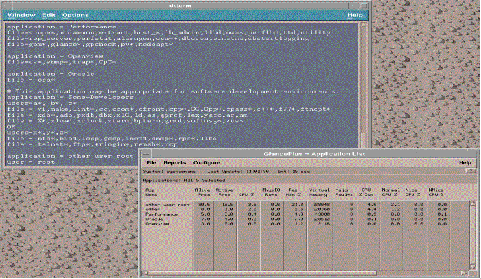Image resolution: width=481 pixels, height=279 pixels.
Task: Open the dtterm Options menu
Action: point(75,14)
